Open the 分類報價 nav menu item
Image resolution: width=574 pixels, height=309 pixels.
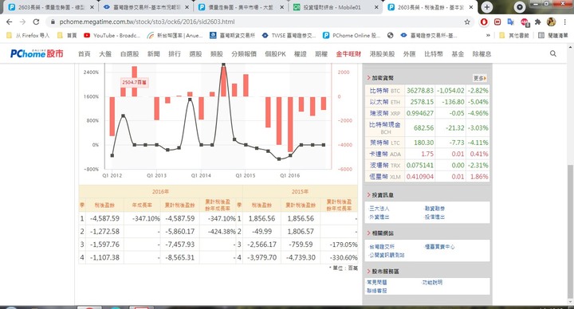(x=244, y=53)
